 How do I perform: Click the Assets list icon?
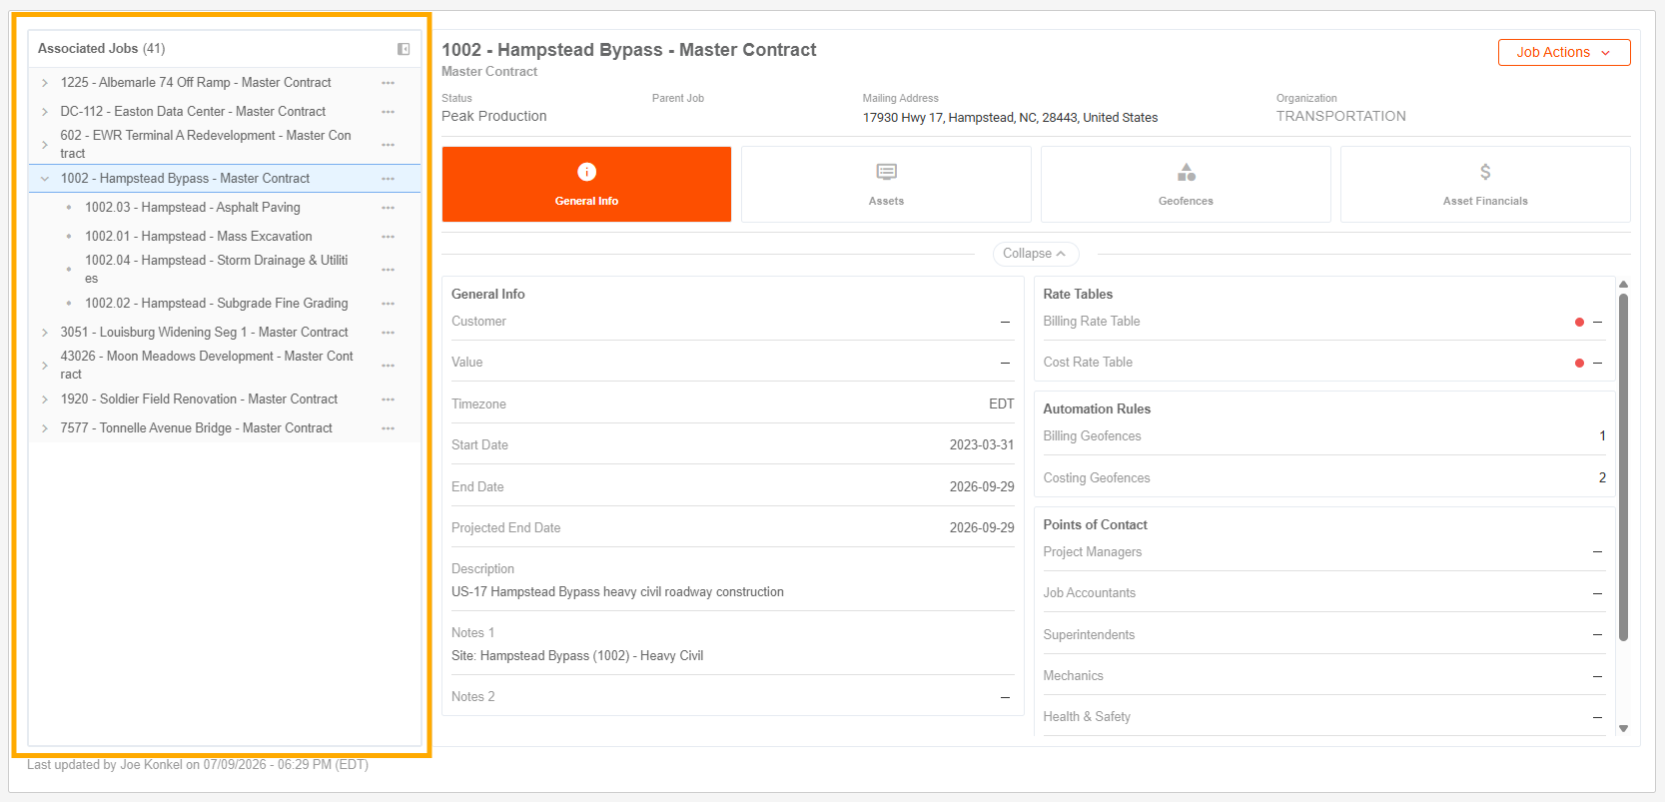[886, 172]
